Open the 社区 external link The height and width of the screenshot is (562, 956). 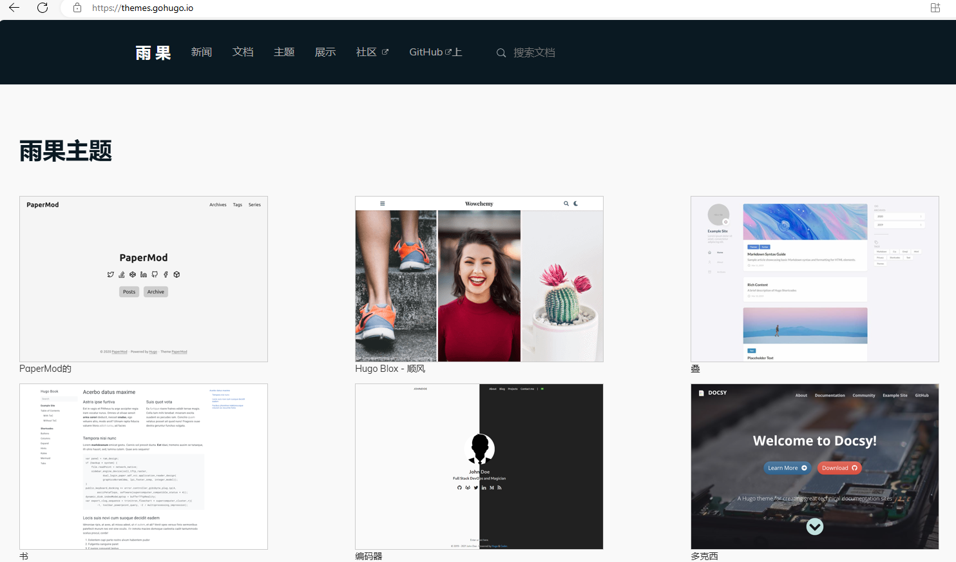[372, 52]
